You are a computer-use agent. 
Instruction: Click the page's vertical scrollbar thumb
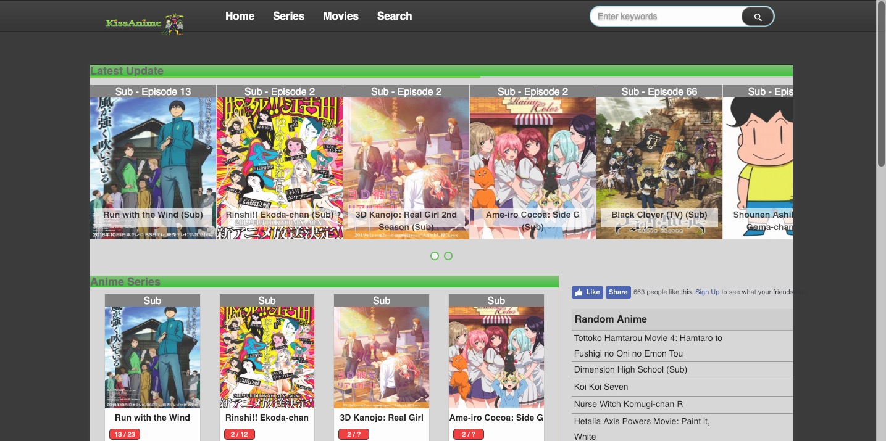(x=881, y=83)
